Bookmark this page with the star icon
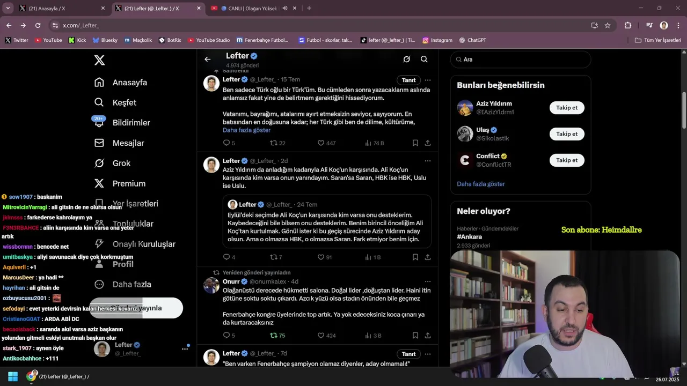 click(x=608, y=25)
